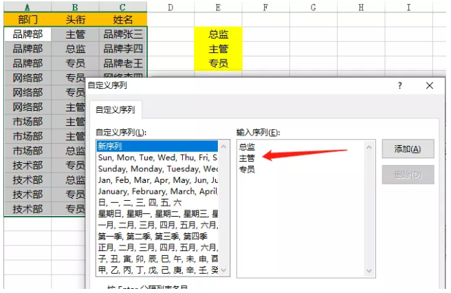
Task: Click the help question mark icon
Action: (400, 85)
